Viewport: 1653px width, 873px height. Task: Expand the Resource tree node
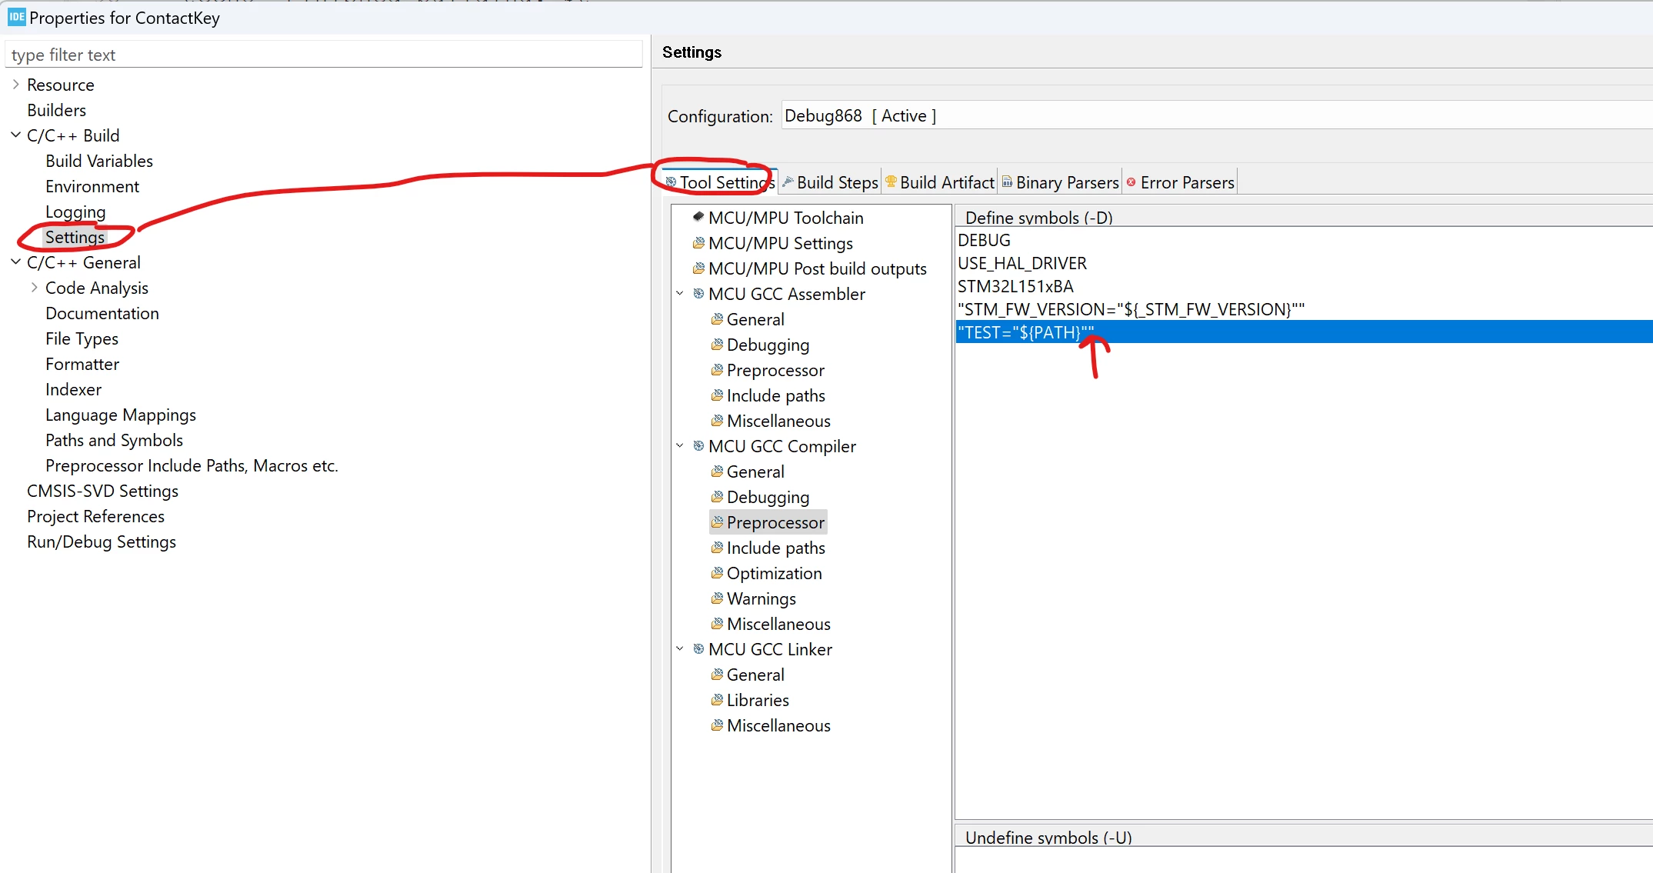16,85
